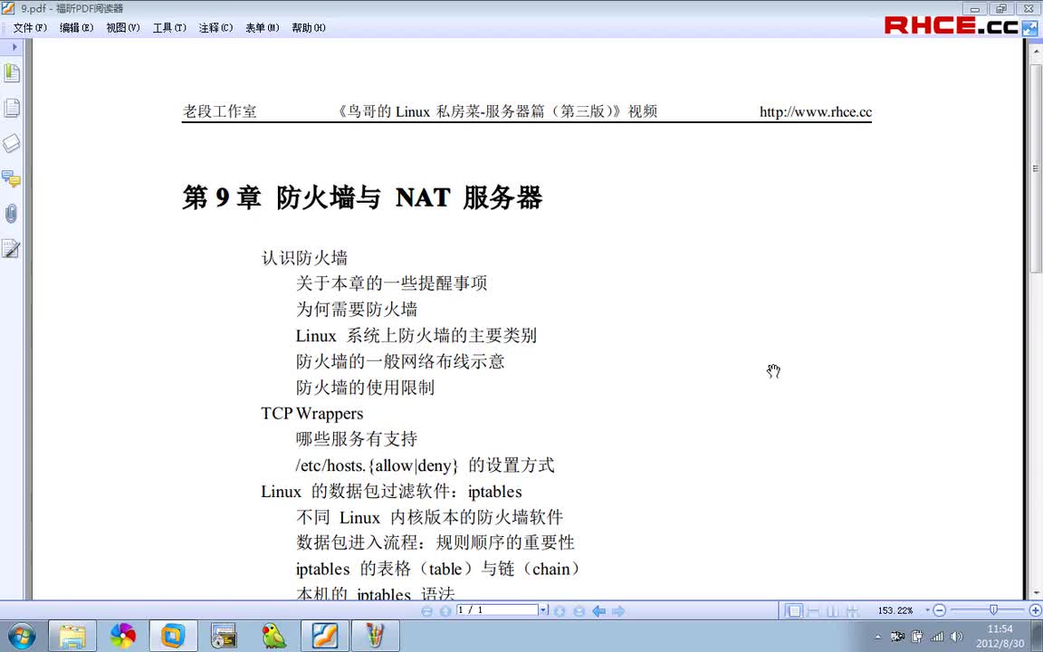Open the attachments paperclip panel icon
The width and height of the screenshot is (1043, 652).
point(11,214)
